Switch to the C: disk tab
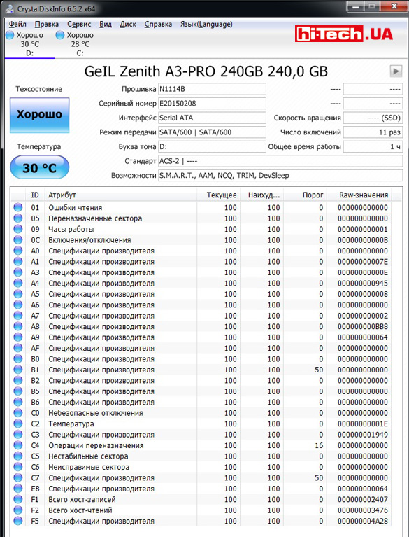 80,44
